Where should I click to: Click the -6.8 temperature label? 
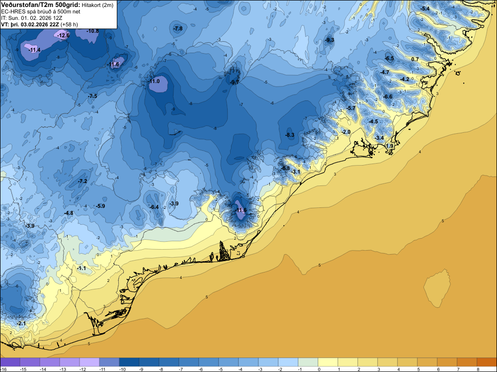point(286,169)
